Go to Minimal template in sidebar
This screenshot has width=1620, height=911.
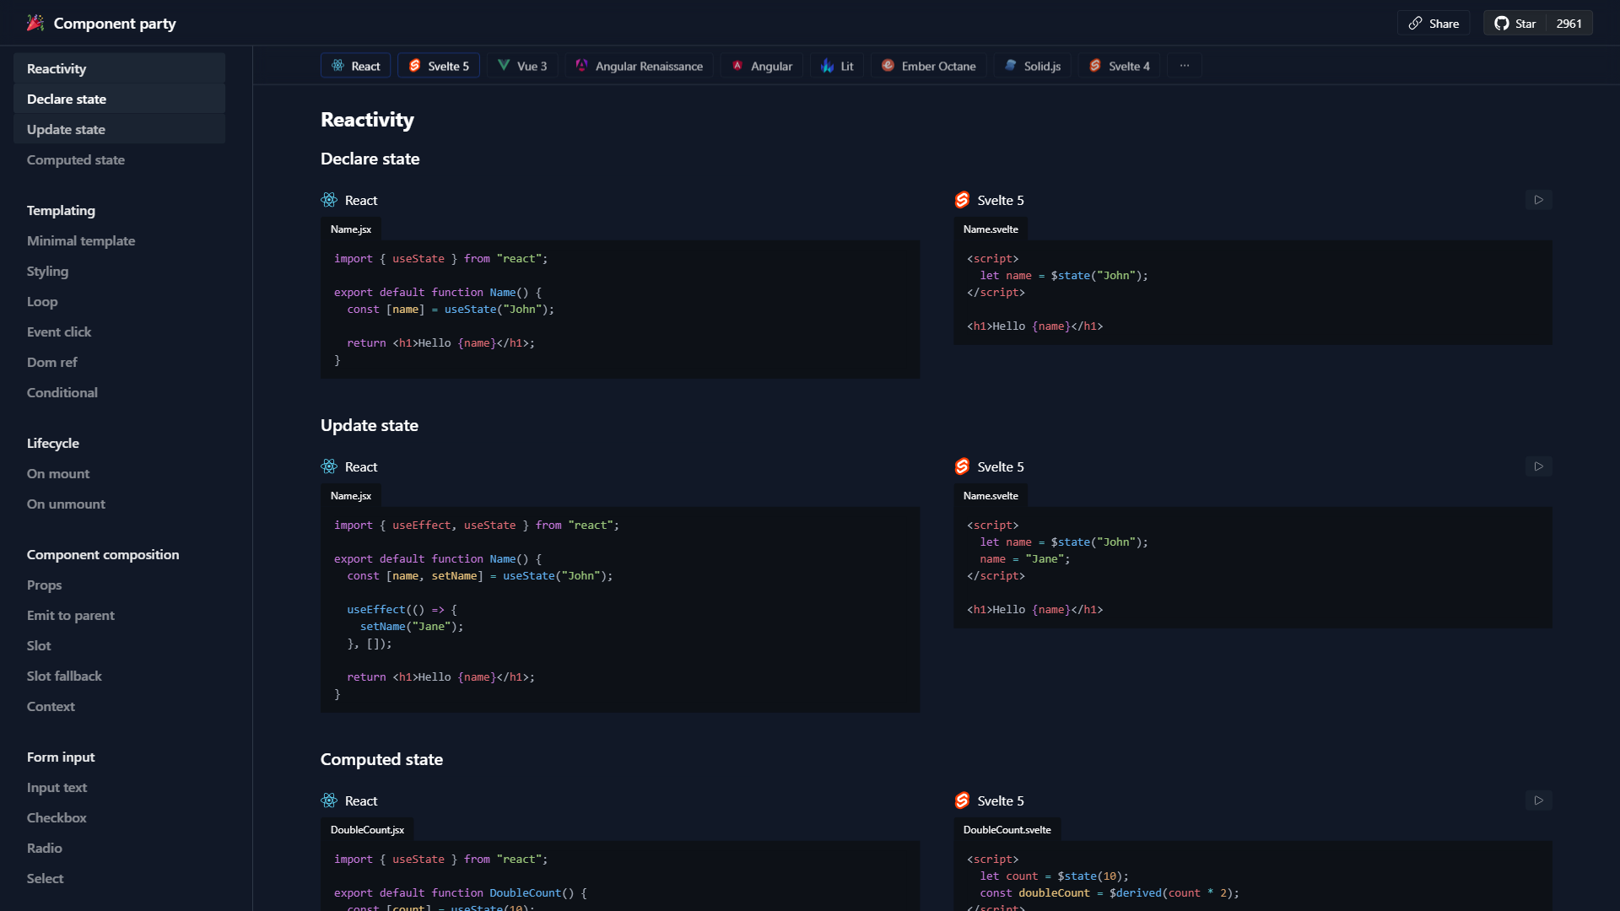[119, 240]
